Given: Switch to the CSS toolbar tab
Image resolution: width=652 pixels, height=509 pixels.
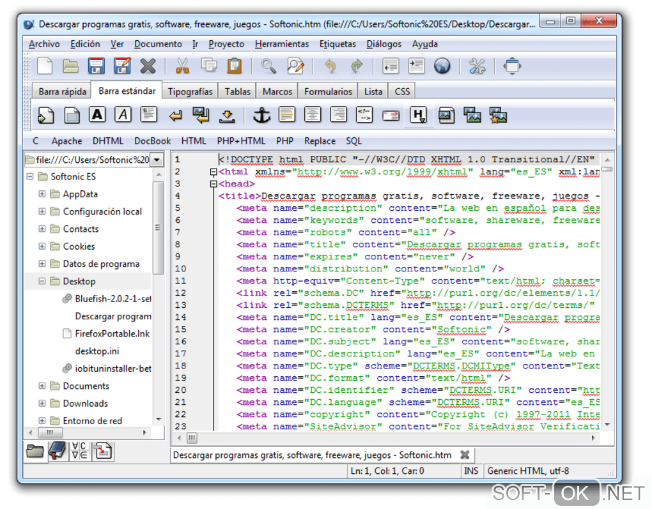Looking at the screenshot, I should click(x=402, y=91).
